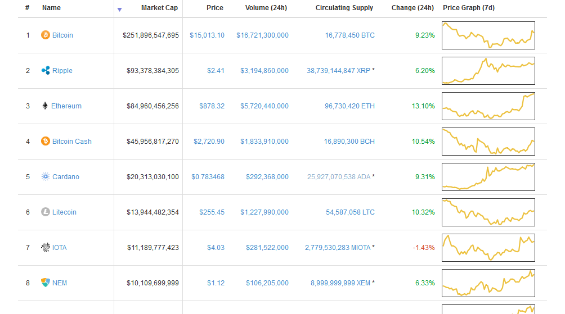Click Cardano volume $292,368,000

coord(267,176)
